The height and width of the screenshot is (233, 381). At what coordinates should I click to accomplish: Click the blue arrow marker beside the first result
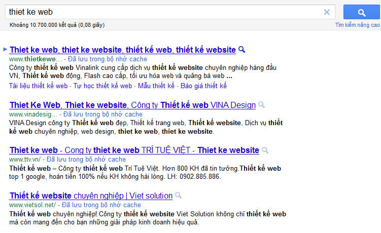tap(5, 50)
